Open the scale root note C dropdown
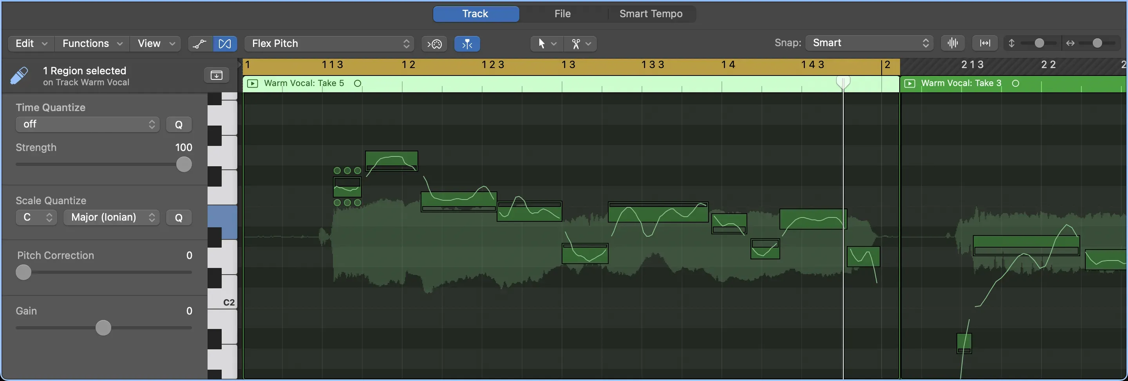This screenshot has width=1128, height=381. coord(36,217)
